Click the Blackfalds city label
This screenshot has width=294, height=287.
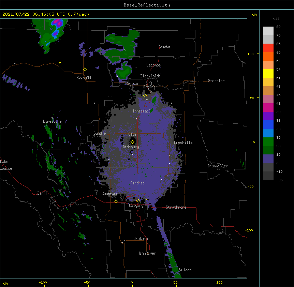150,76
